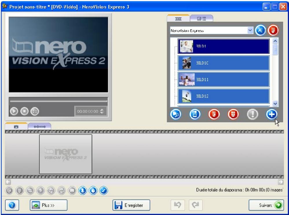Image resolution: width=289 pixels, height=215 pixels.
Task: Play the preview video
Action: coord(14,111)
